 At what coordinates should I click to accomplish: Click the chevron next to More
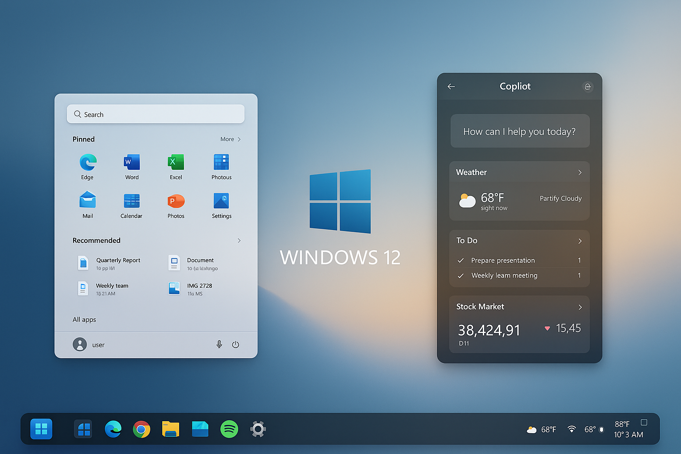coord(239,139)
